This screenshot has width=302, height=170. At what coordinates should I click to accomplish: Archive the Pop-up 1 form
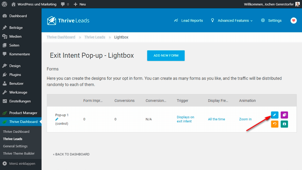[x=284, y=124]
